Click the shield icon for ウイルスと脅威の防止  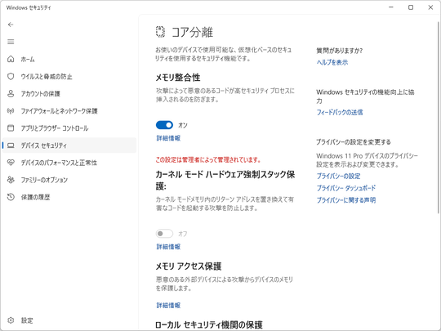pyautogui.click(x=11, y=76)
